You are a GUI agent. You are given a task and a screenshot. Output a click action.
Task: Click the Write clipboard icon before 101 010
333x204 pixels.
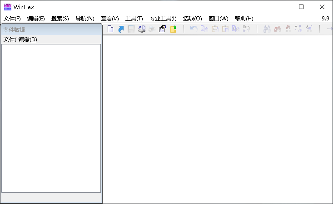tap(235, 29)
